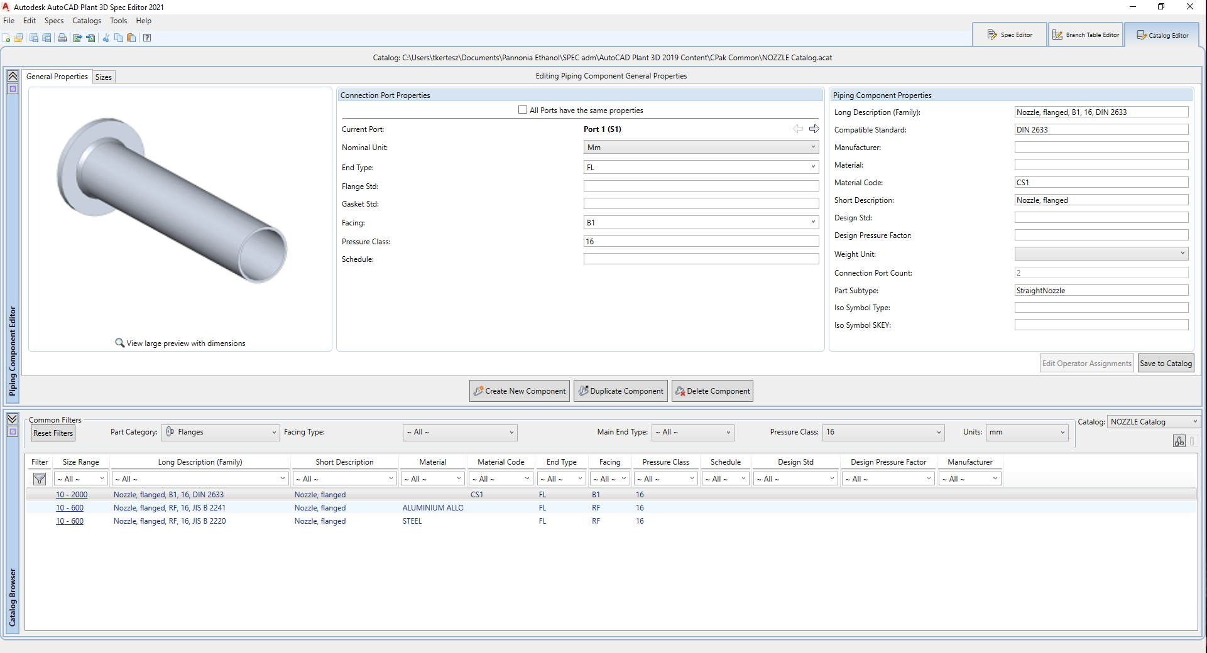Click the Create New Spec toolbar icon

click(6, 38)
